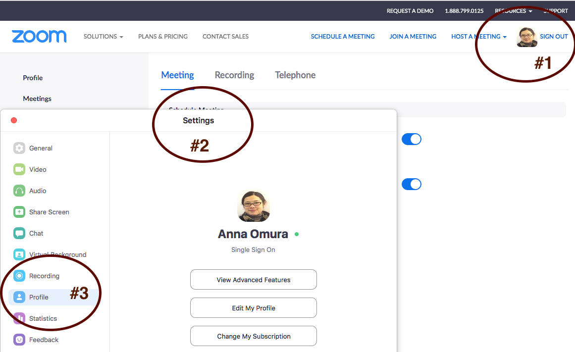This screenshot has height=352, width=575.
Task: Select Video label in Settings sidebar
Action: [38, 169]
